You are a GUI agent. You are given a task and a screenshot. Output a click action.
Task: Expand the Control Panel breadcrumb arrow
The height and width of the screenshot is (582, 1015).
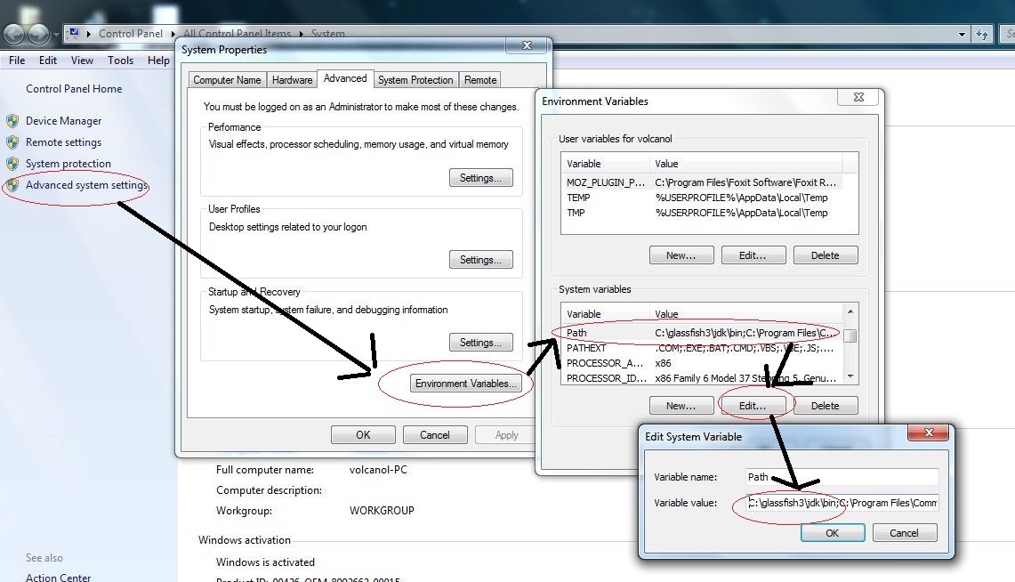point(173,34)
